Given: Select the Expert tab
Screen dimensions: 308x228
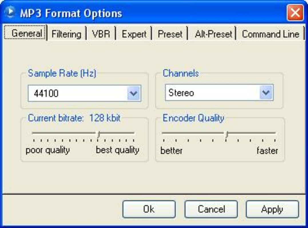Looking at the screenshot, I should click(134, 34).
